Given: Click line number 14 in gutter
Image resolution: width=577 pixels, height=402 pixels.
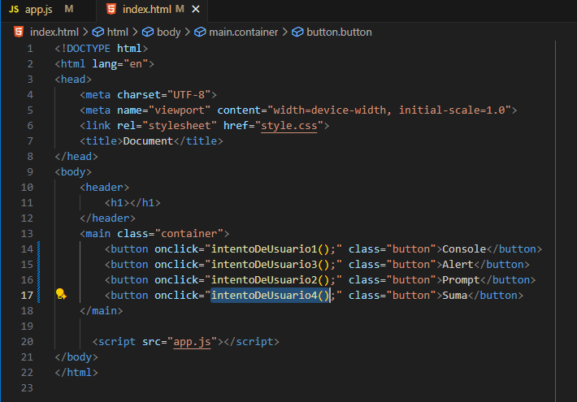Looking at the screenshot, I should pyautogui.click(x=28, y=249).
